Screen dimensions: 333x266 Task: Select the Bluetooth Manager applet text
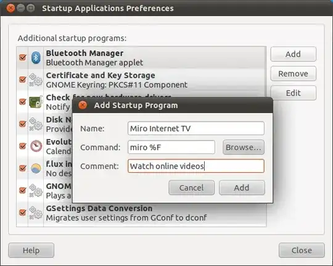94,63
